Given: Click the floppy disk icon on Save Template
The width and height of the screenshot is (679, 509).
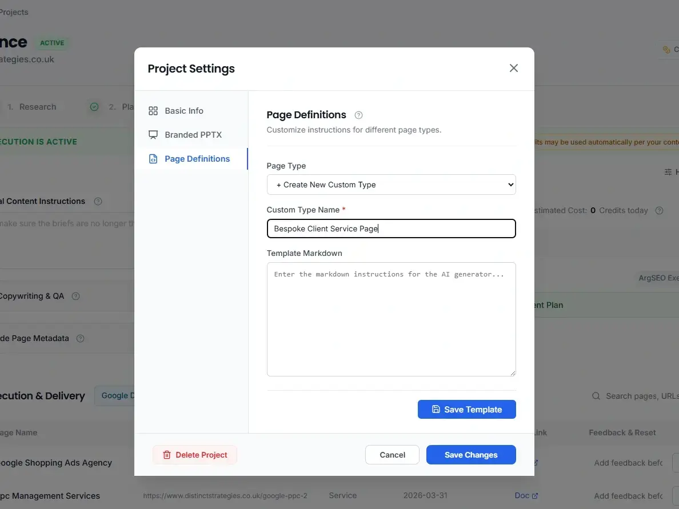Looking at the screenshot, I should point(437,409).
